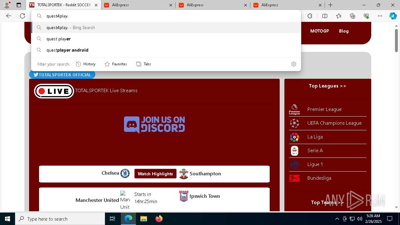The width and height of the screenshot is (400, 225).
Task: Open Bundesliga link text
Action: coord(319,178)
